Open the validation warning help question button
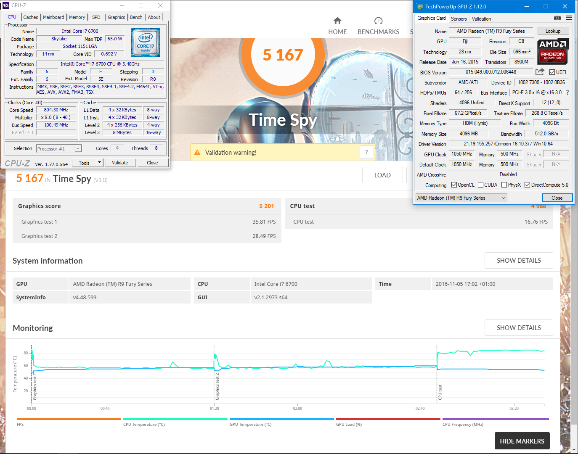Viewport: 578px width, 454px height. coord(366,152)
